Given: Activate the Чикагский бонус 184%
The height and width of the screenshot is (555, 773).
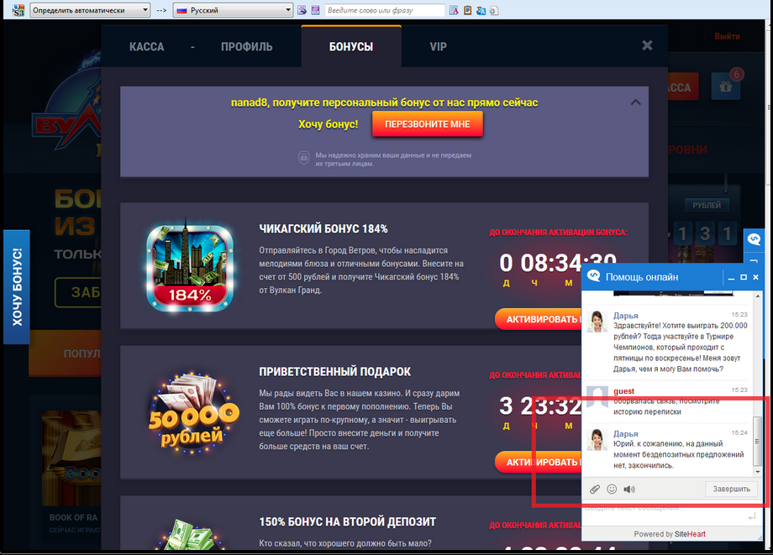Looking at the screenshot, I should coord(539,319).
